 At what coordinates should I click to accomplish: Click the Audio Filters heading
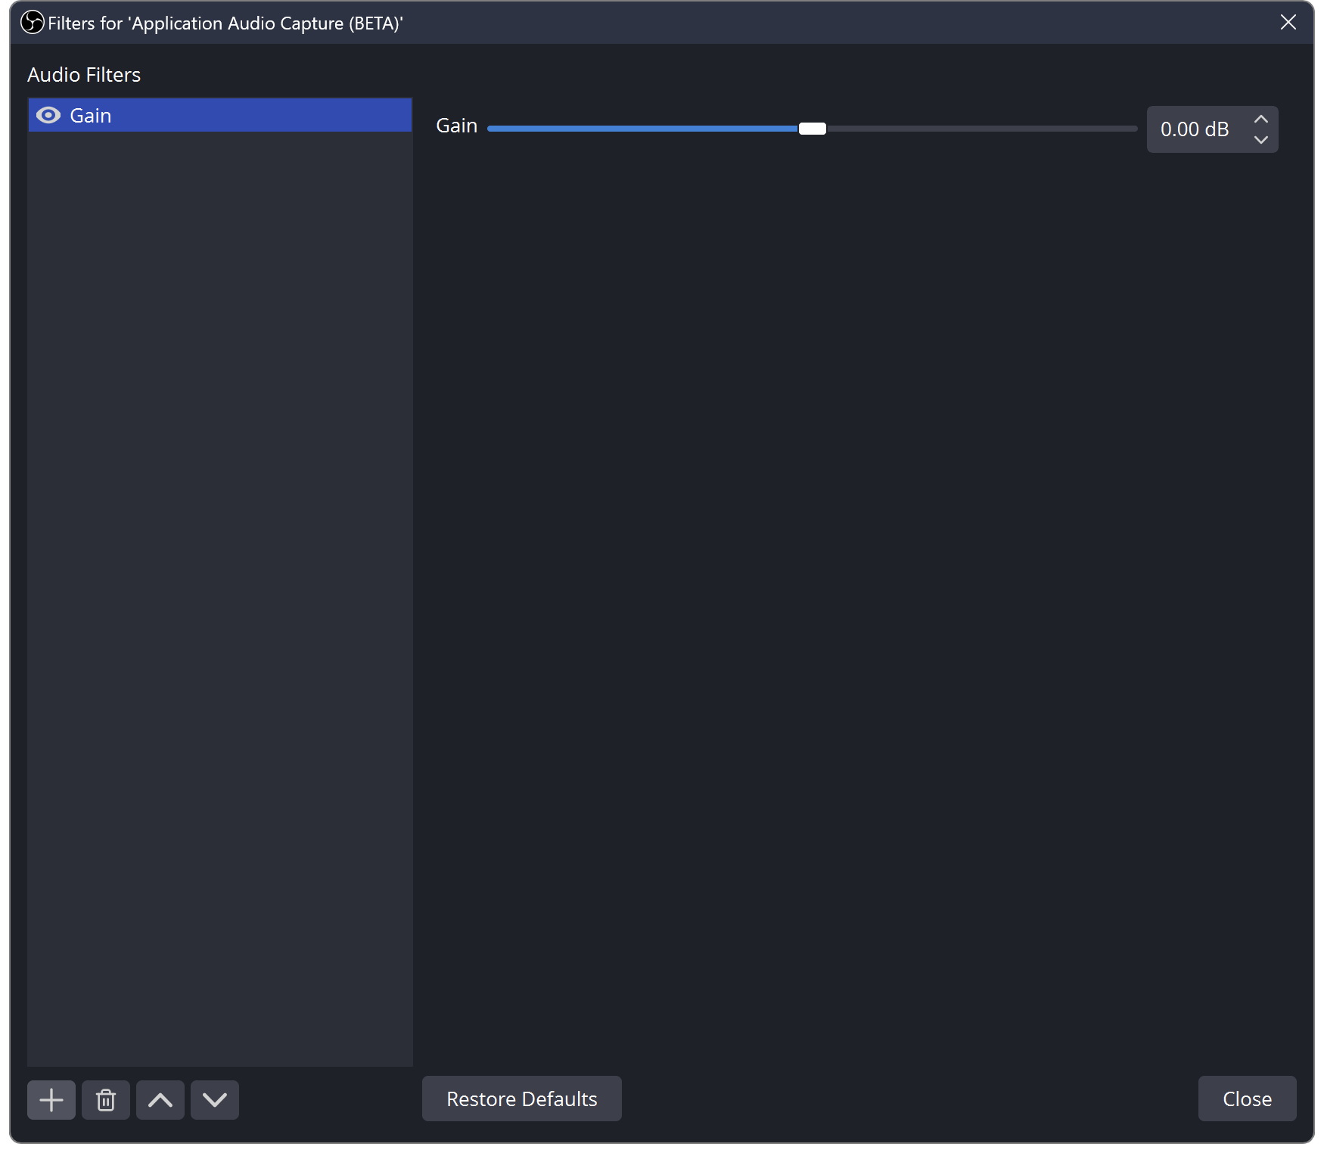(x=84, y=75)
